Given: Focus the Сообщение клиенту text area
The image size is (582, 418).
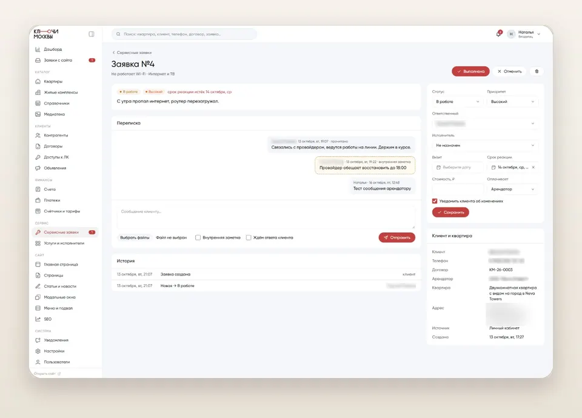Looking at the screenshot, I should (266, 217).
